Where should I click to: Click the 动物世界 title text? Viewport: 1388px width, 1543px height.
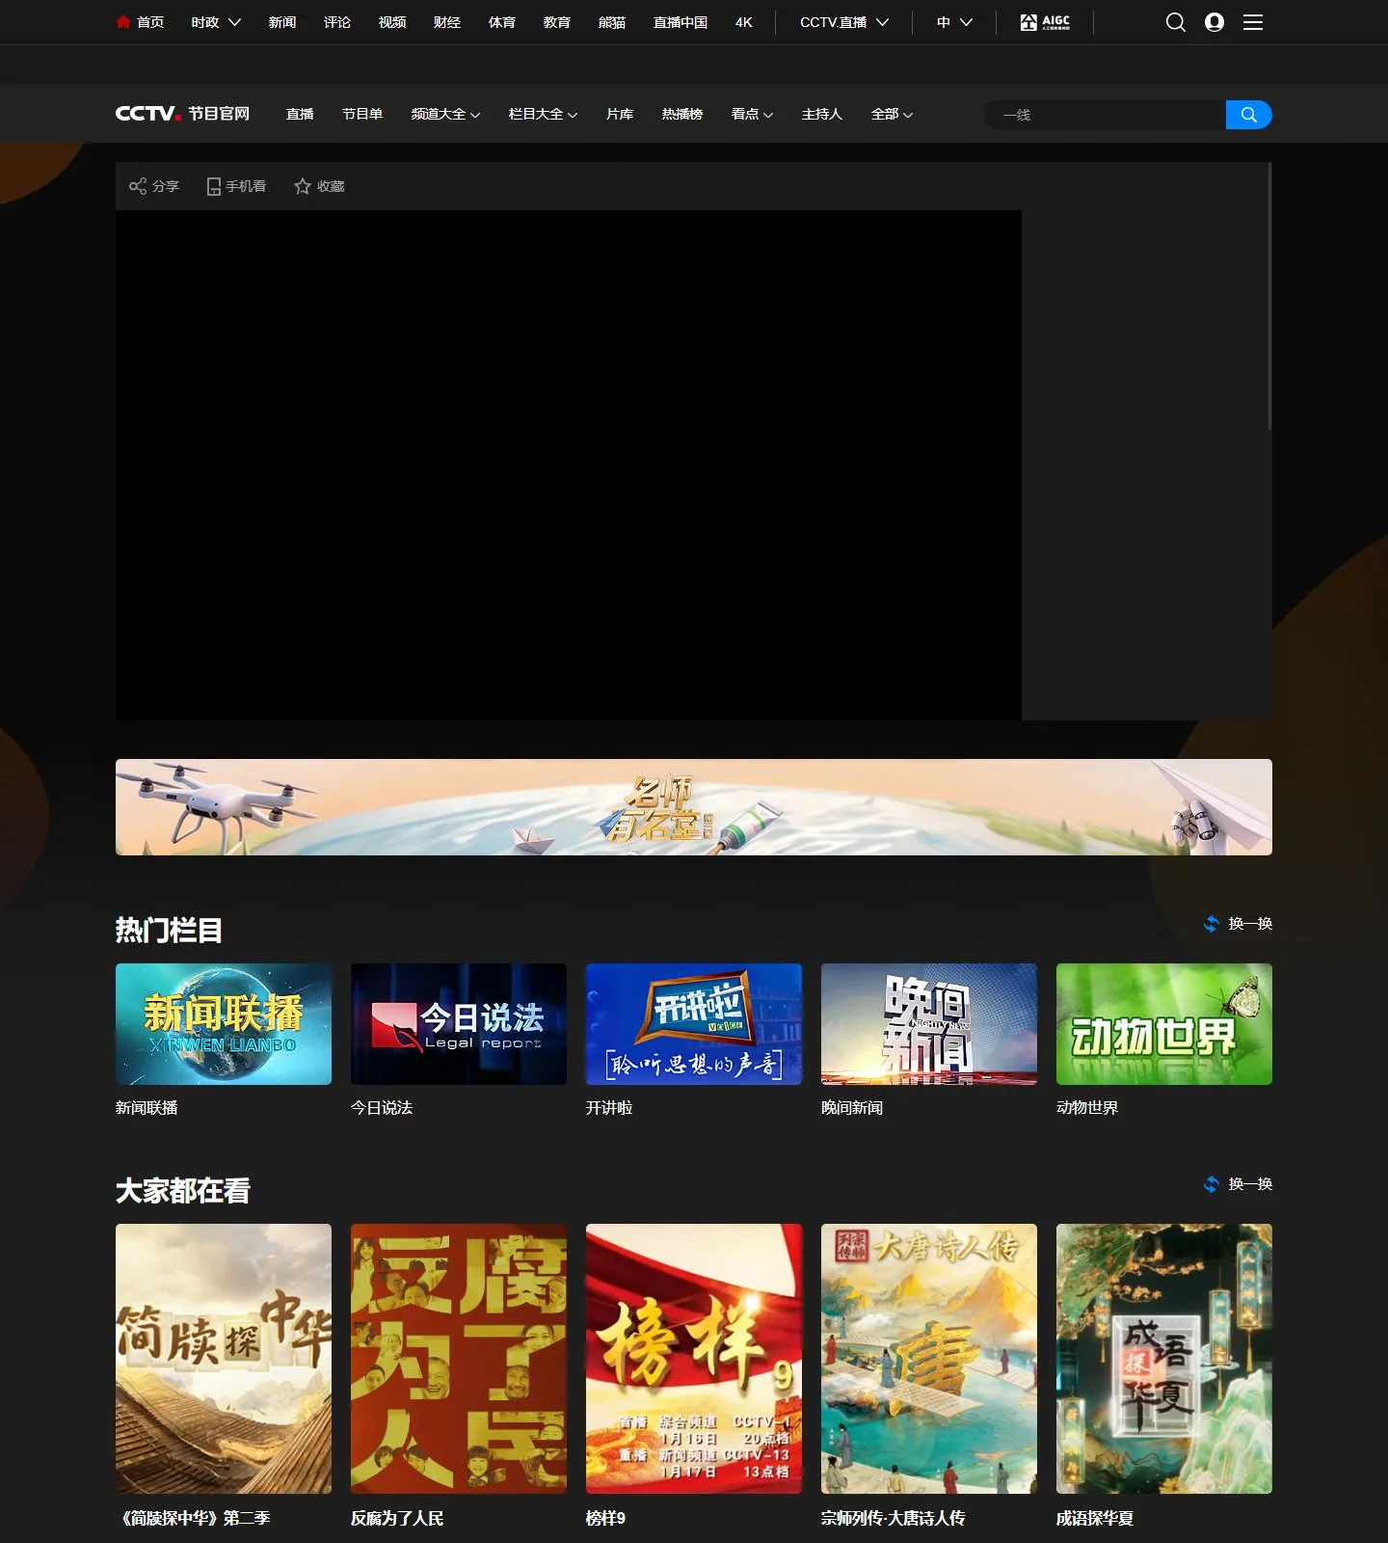click(1087, 1108)
